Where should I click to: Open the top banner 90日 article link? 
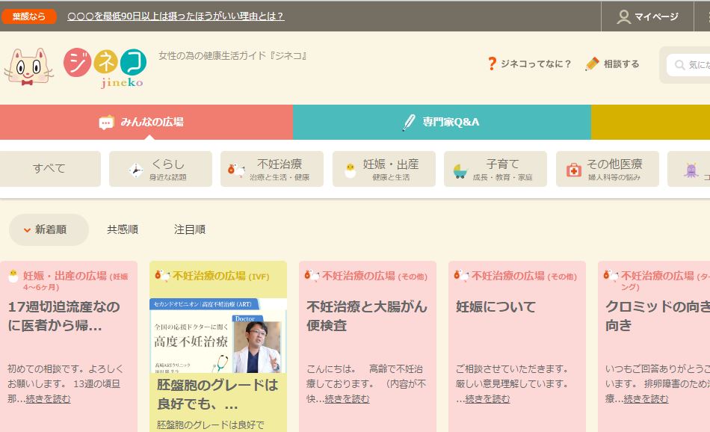pyautogui.click(x=176, y=16)
